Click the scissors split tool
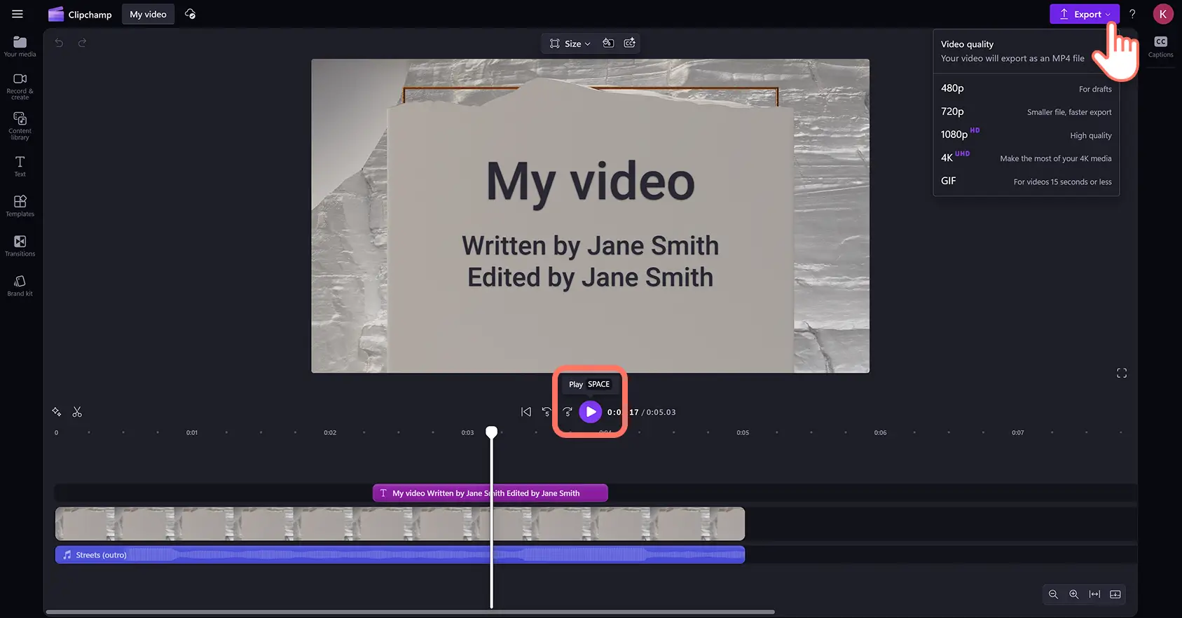Viewport: 1182px width, 618px height. click(77, 412)
